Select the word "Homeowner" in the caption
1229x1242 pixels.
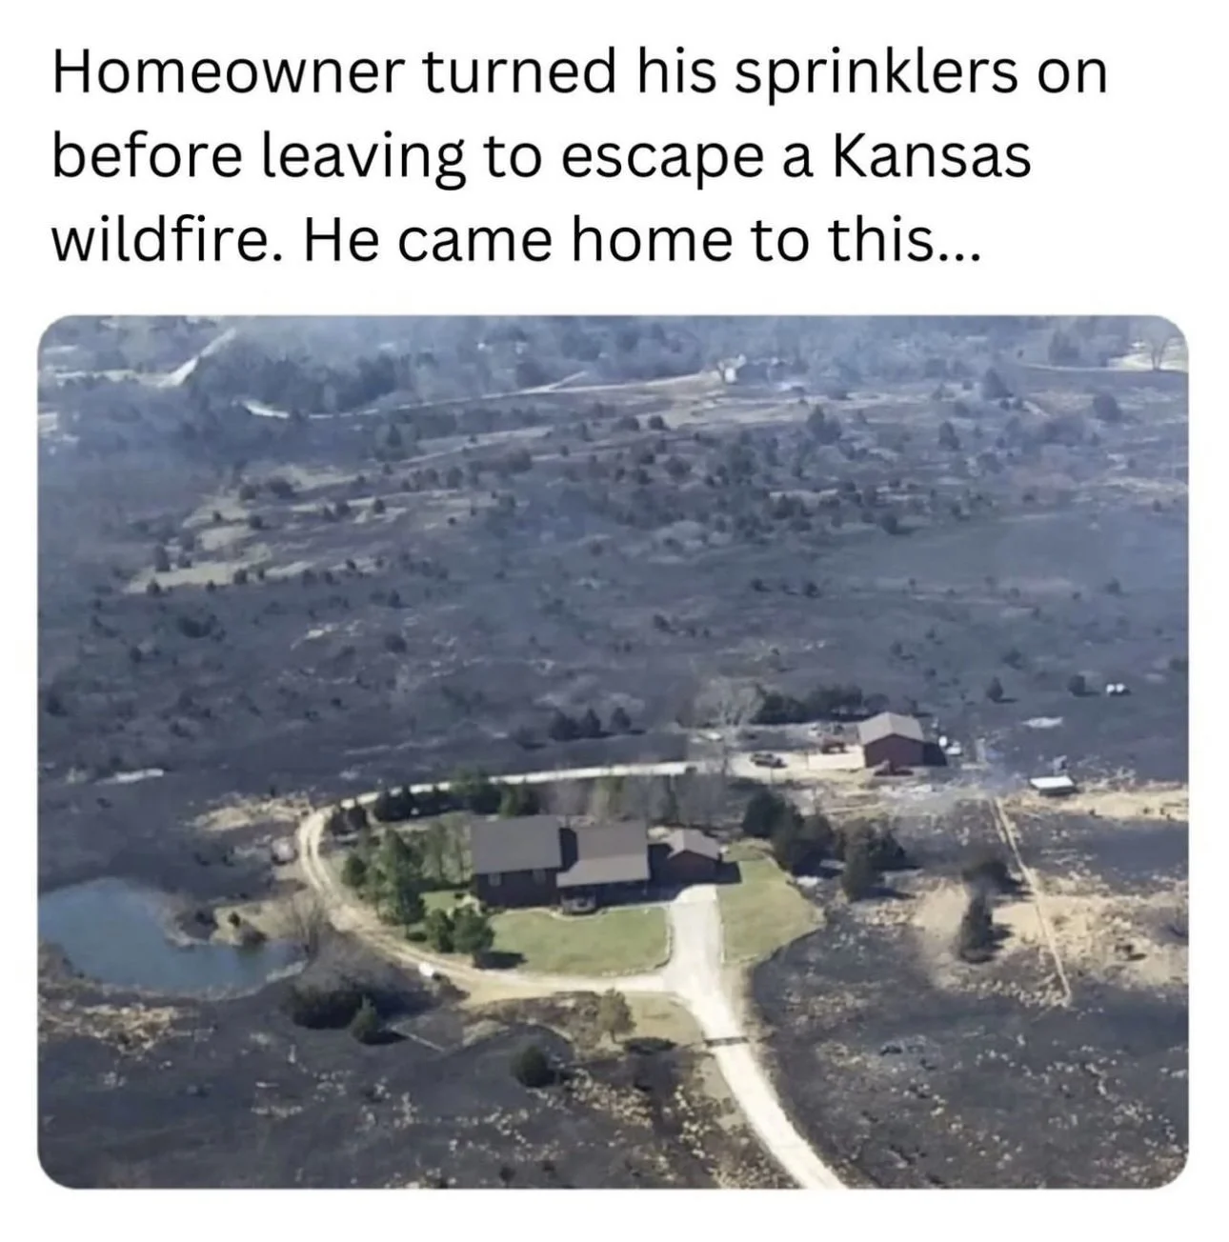coord(227,75)
